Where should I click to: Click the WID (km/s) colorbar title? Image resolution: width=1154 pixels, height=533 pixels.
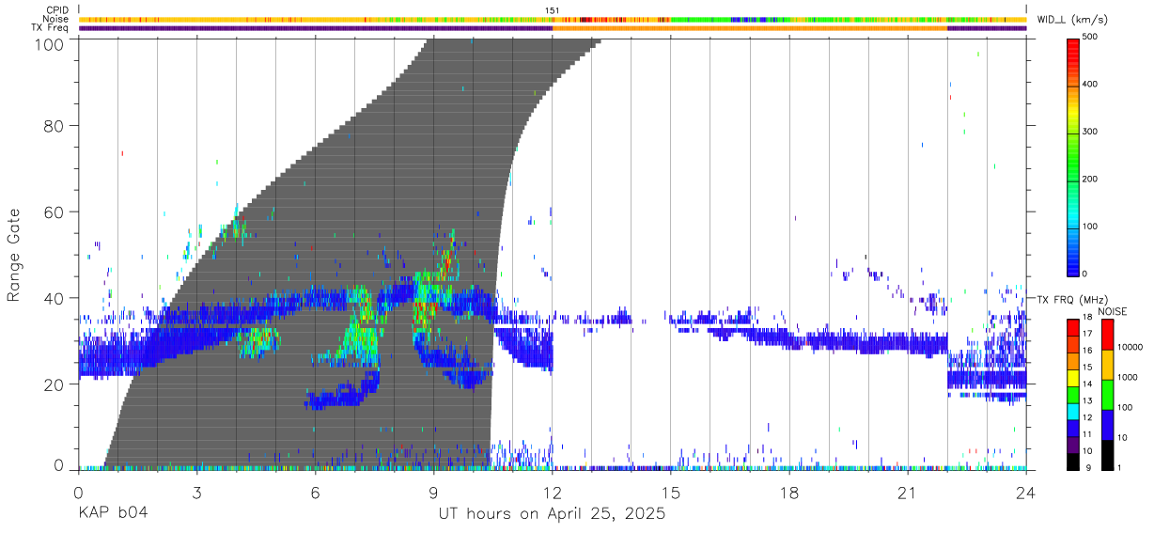pos(1073,20)
